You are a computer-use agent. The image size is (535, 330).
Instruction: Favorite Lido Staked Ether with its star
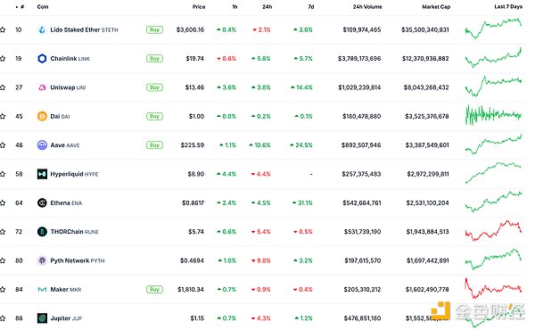3,29
